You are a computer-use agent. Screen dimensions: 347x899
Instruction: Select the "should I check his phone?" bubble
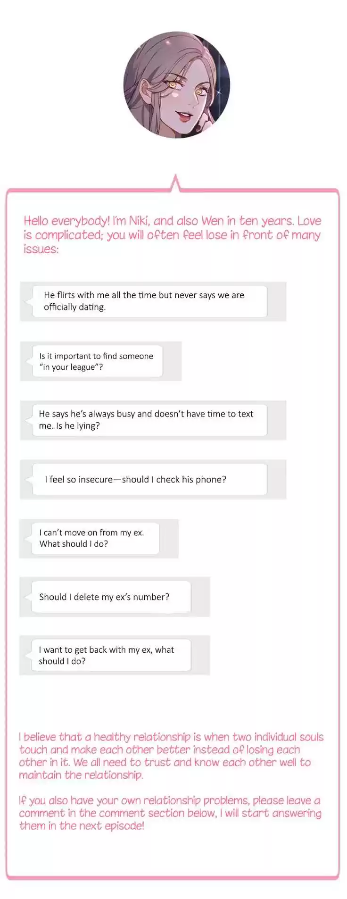coord(149,479)
